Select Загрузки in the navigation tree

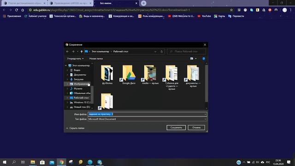tap(78, 79)
